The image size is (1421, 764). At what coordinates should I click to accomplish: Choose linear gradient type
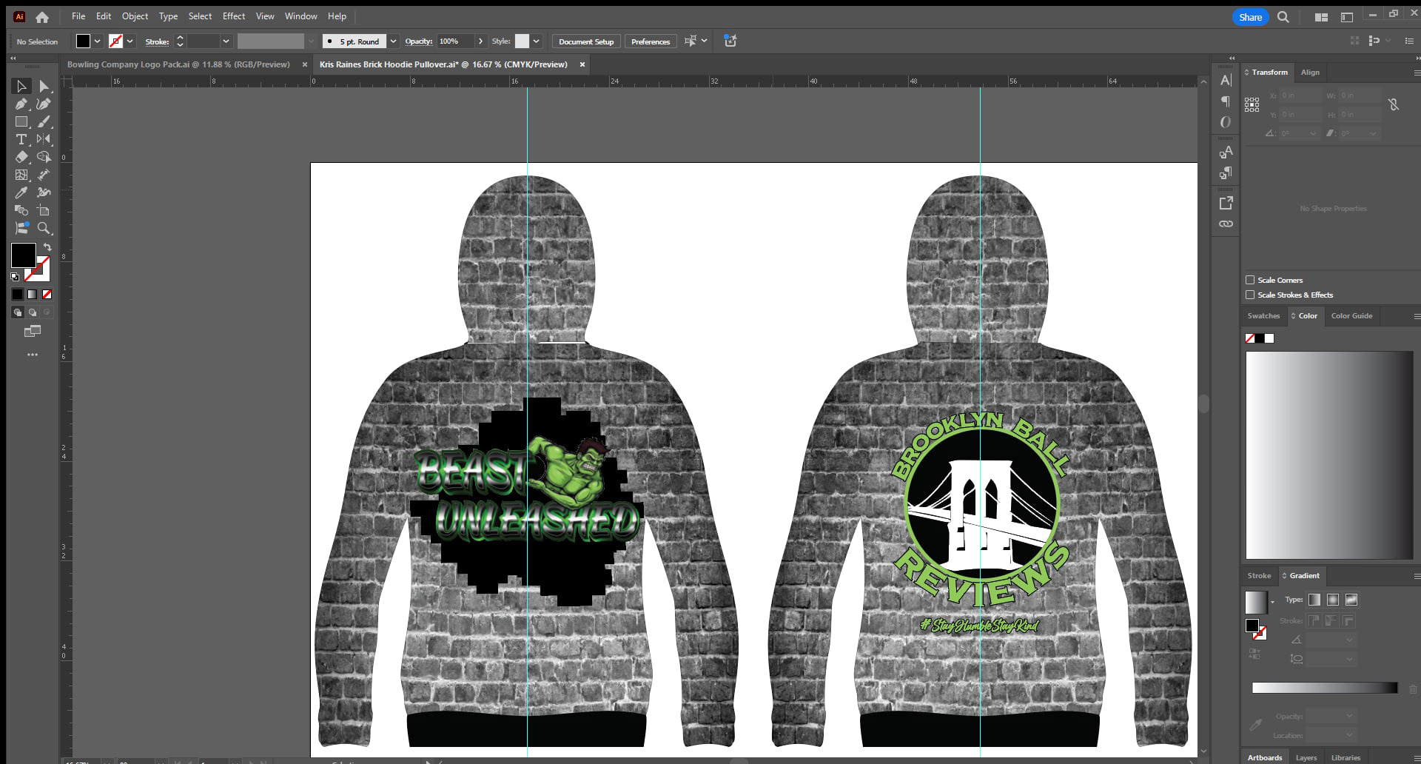coord(1314,600)
